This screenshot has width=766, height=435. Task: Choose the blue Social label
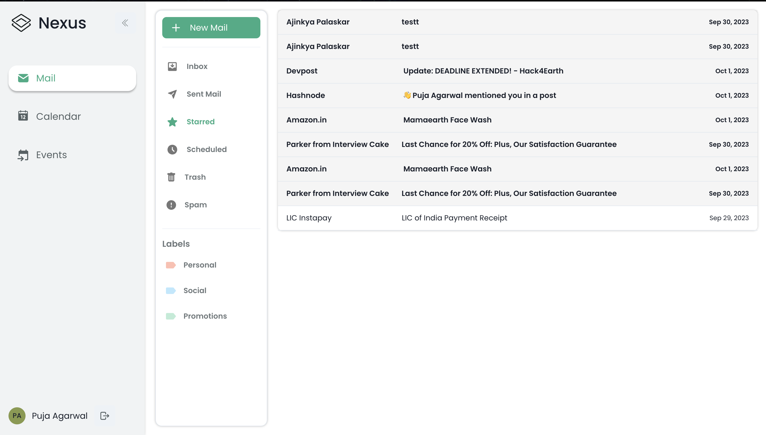[171, 290]
